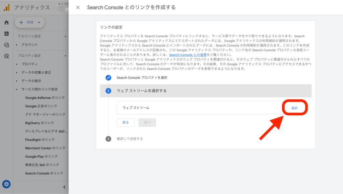Collapse the sidebar with the chevron arrow
This screenshot has height=194, width=343.
coord(64,187)
